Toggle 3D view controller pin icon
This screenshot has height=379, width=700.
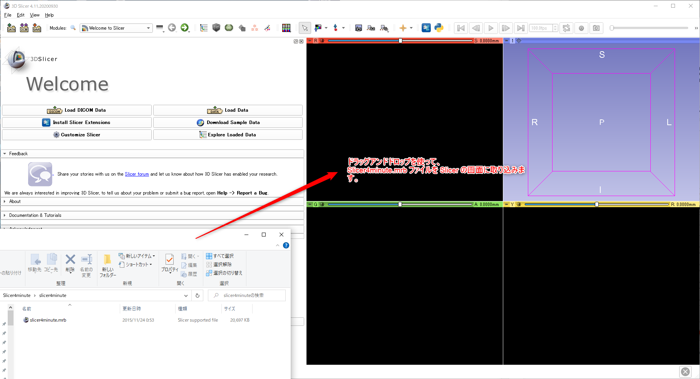pos(506,40)
